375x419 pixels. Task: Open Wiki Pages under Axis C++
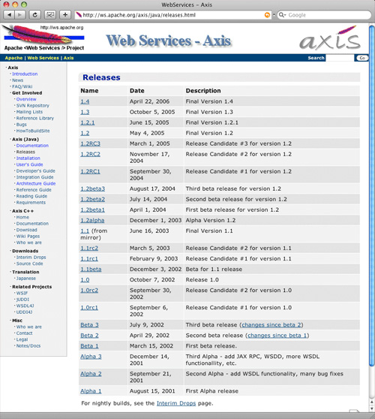tap(28, 237)
